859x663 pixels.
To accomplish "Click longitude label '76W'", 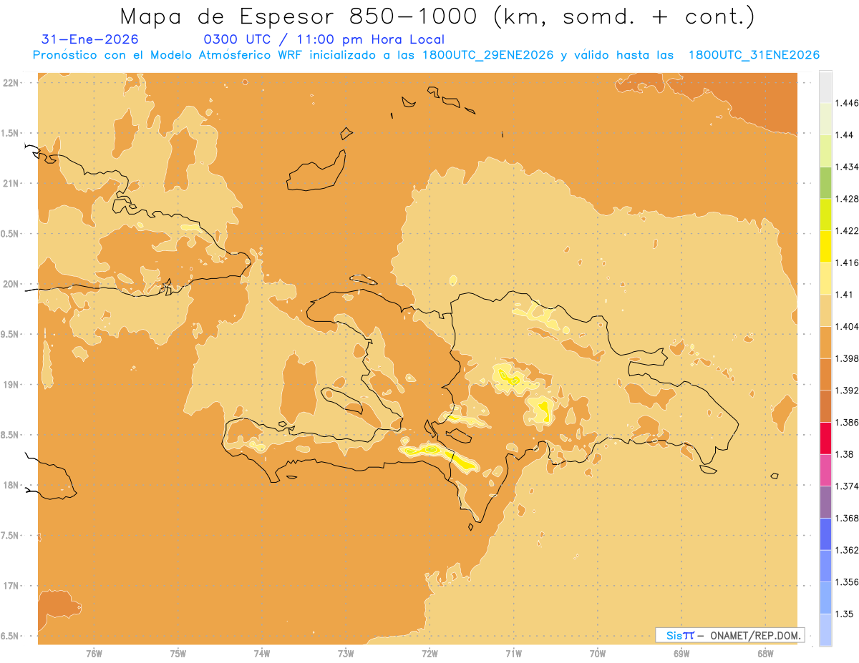I will click(94, 653).
